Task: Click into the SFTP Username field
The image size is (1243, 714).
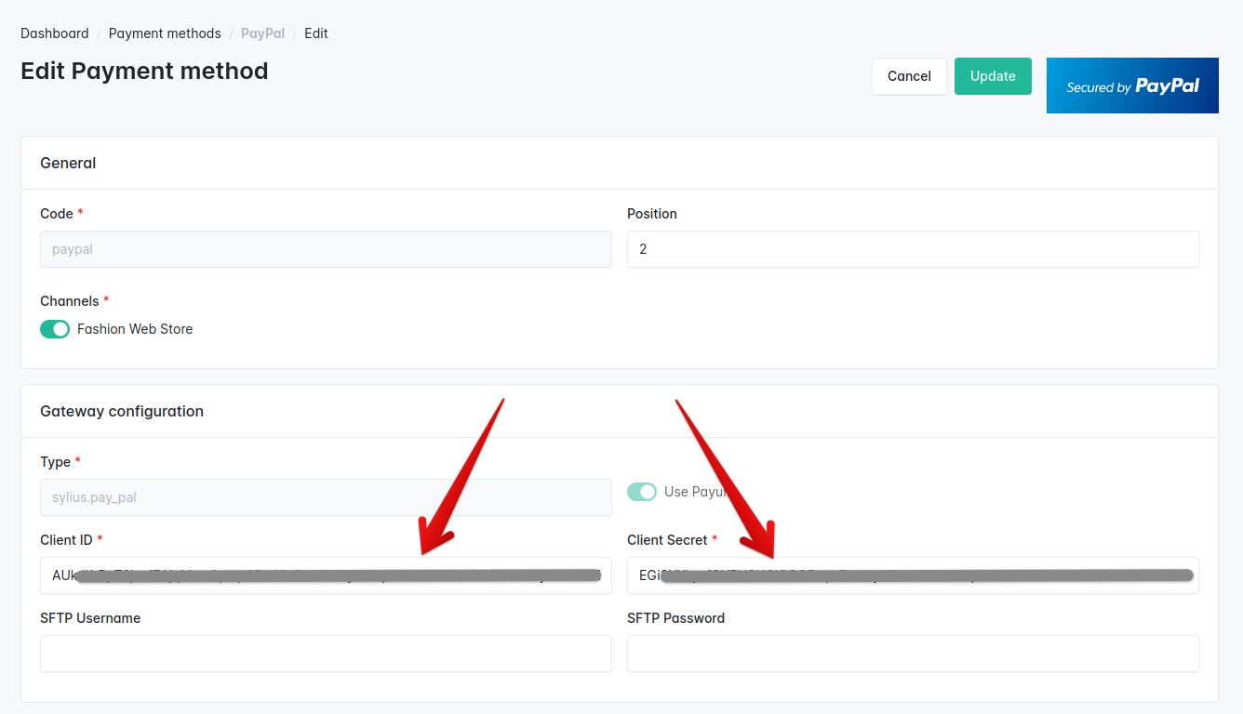Action: click(326, 654)
